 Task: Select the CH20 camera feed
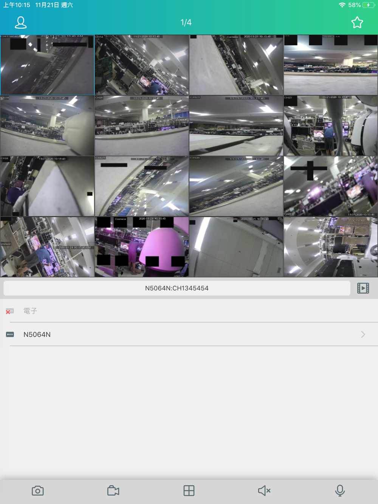142,125
